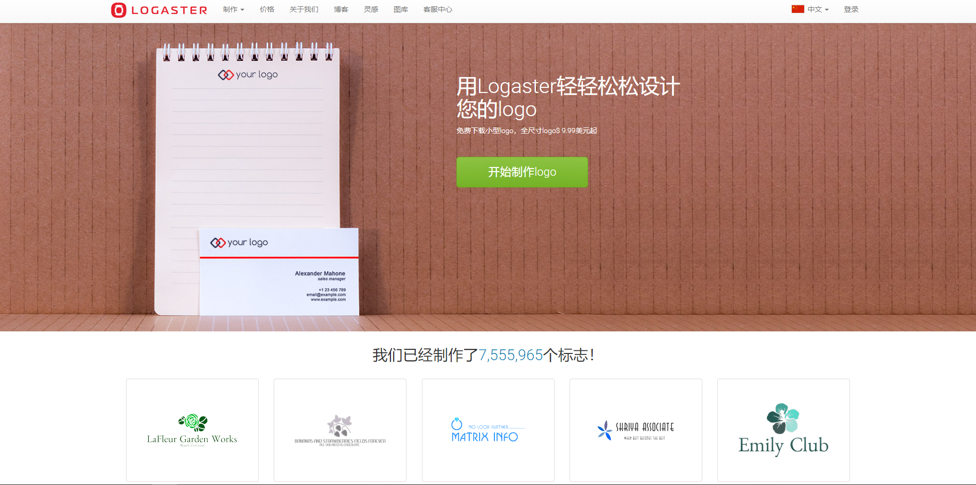The image size is (976, 485).
Task: Open the 图库 gallery link
Action: [x=401, y=9]
